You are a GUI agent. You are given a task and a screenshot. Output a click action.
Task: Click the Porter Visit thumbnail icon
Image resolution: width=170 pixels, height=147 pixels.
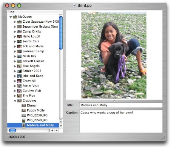click(19, 86)
